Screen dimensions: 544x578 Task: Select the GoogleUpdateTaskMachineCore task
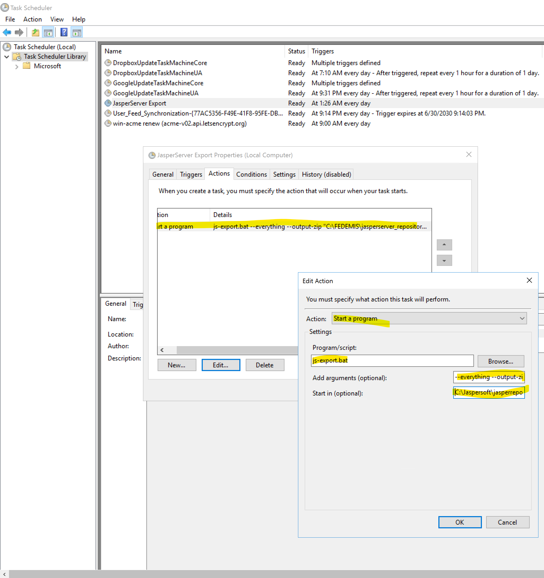coord(158,83)
